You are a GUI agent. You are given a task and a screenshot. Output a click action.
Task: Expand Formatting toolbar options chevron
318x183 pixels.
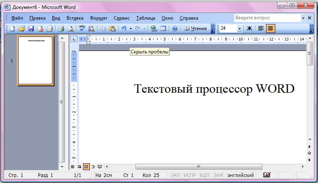pyautogui.click(x=312, y=28)
